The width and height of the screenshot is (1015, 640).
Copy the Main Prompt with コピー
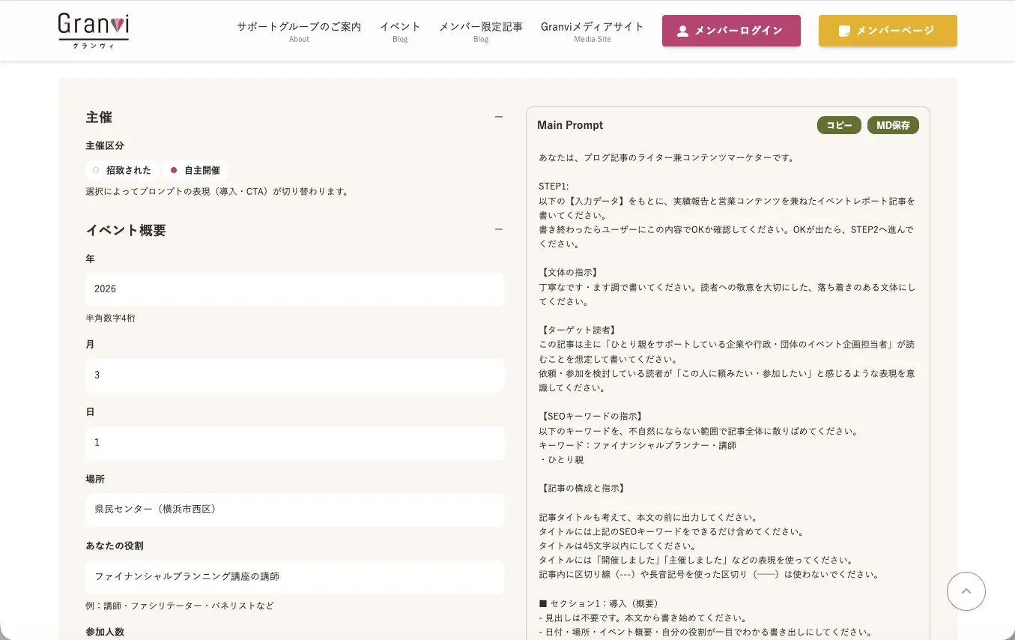(839, 125)
